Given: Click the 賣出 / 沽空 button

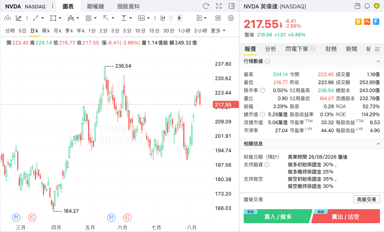Looking at the screenshot, I should pyautogui.click(x=346, y=216).
